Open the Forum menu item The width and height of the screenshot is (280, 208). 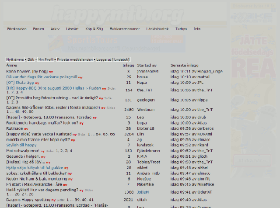click(x=38, y=29)
